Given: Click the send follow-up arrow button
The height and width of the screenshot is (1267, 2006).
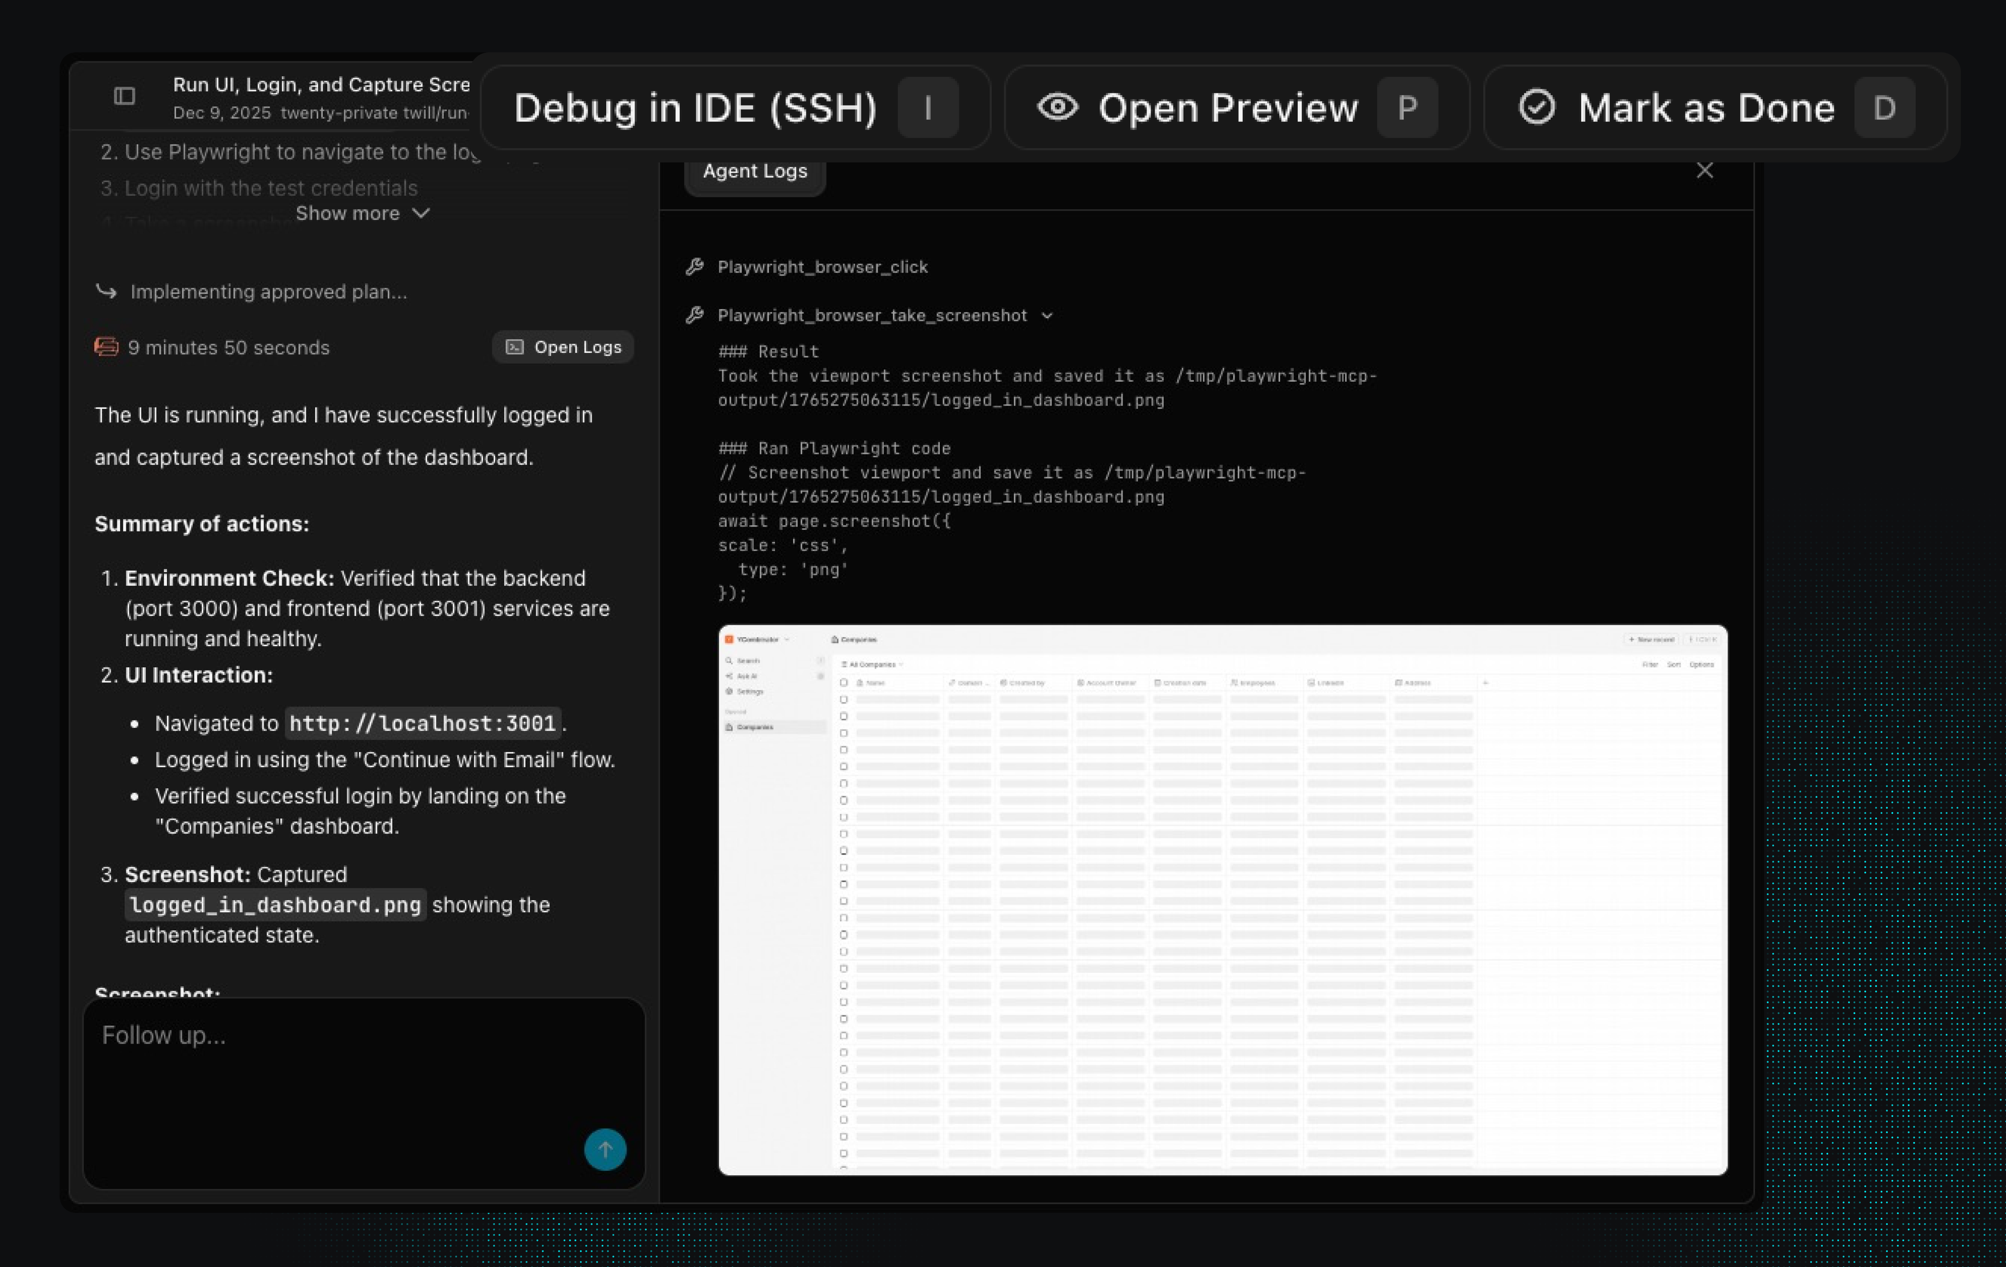Looking at the screenshot, I should point(605,1150).
